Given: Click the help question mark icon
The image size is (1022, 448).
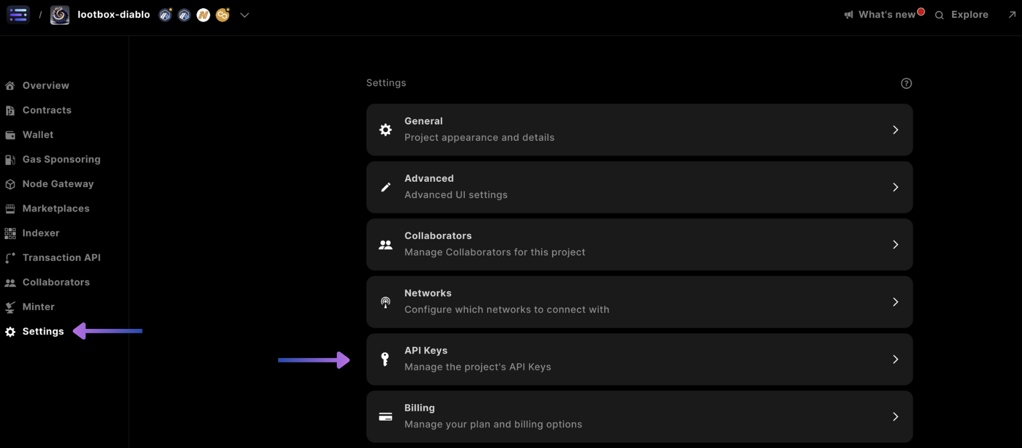Looking at the screenshot, I should pyautogui.click(x=906, y=83).
